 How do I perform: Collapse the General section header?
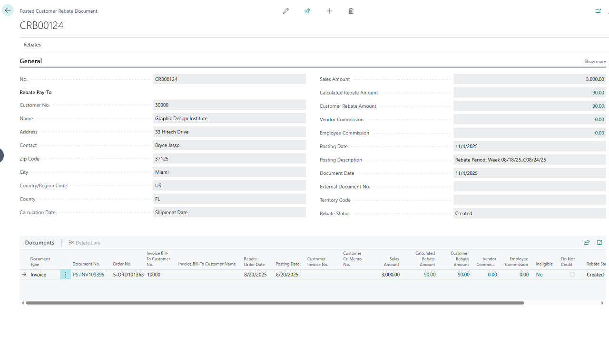31,61
